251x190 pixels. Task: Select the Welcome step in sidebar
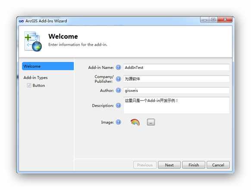click(x=48, y=66)
